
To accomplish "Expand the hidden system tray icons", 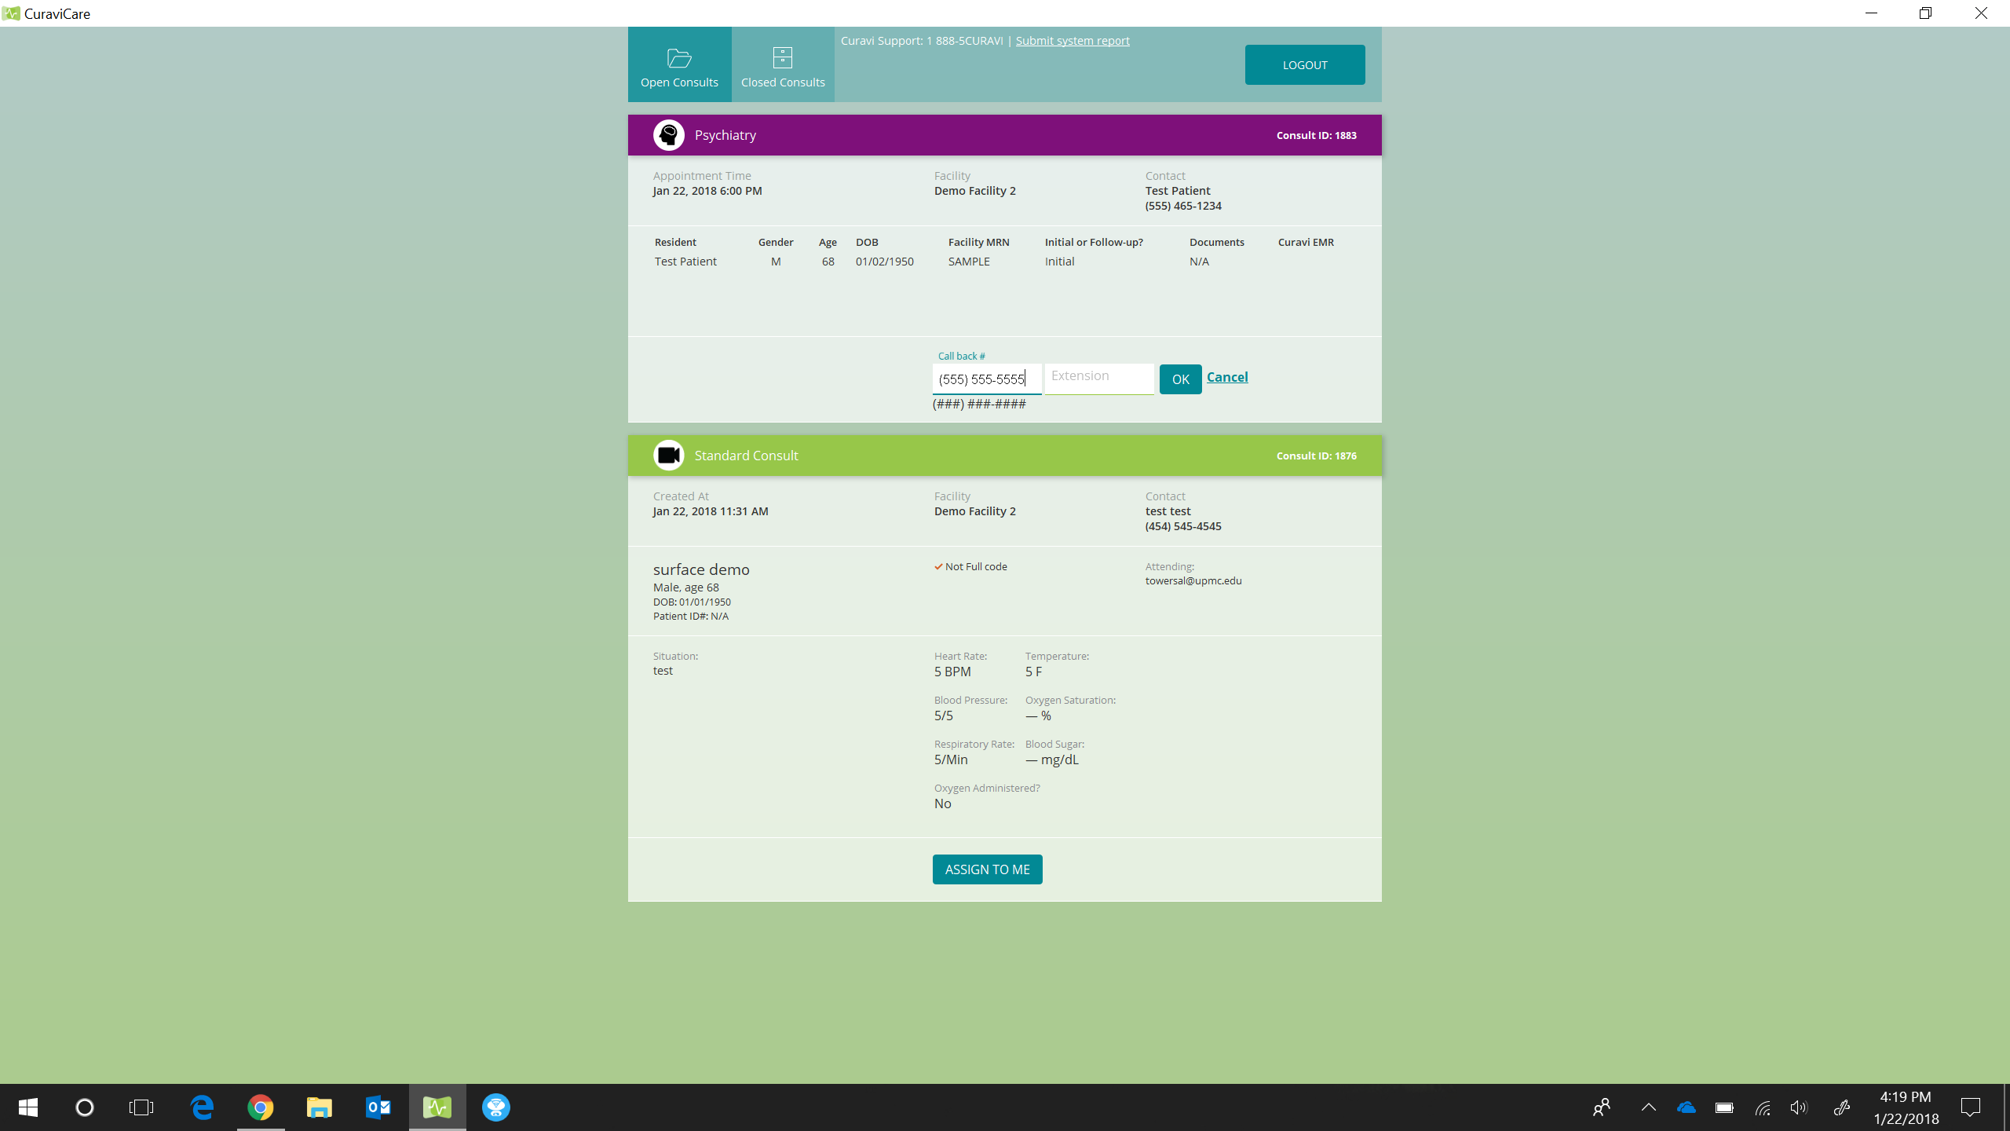I will 1648,1107.
